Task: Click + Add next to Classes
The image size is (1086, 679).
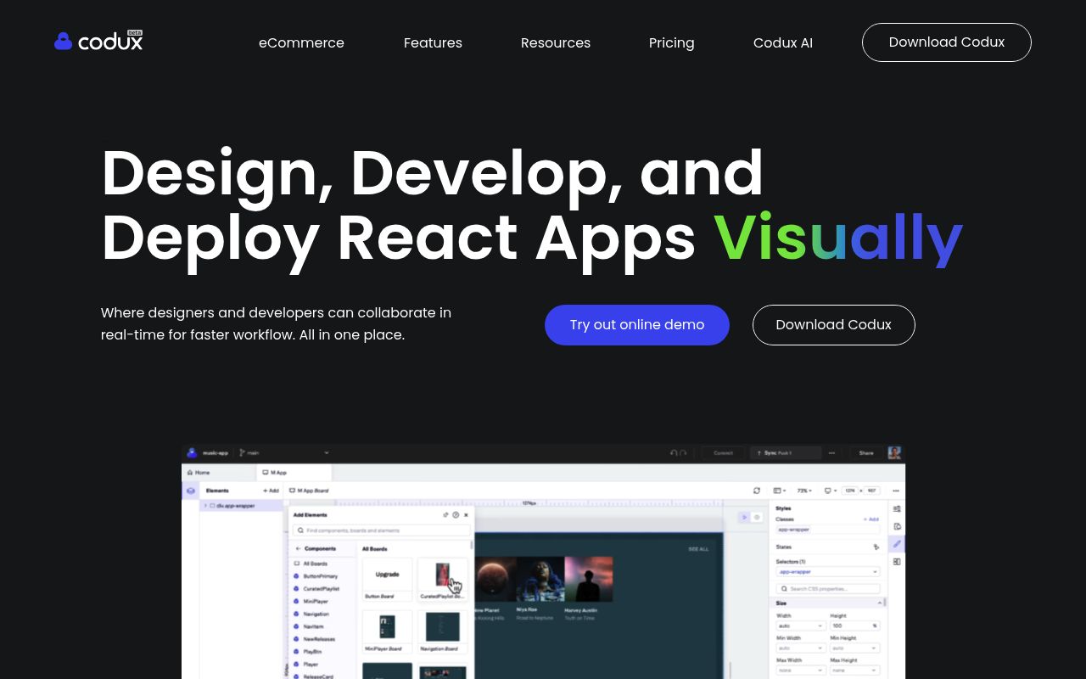Action: click(x=870, y=519)
